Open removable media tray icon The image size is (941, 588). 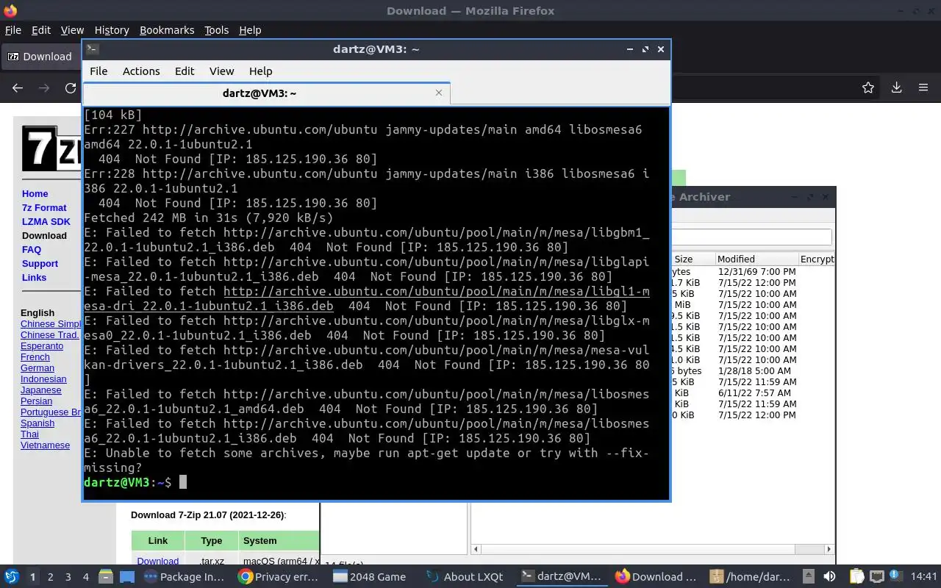point(809,577)
